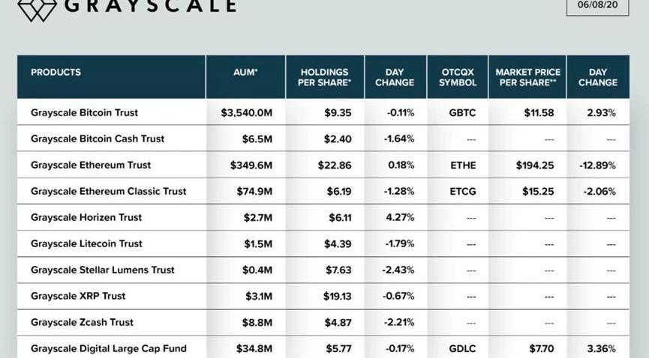This screenshot has height=358, width=649.
Task: Click the GBTC ticker symbol
Action: 462,112
